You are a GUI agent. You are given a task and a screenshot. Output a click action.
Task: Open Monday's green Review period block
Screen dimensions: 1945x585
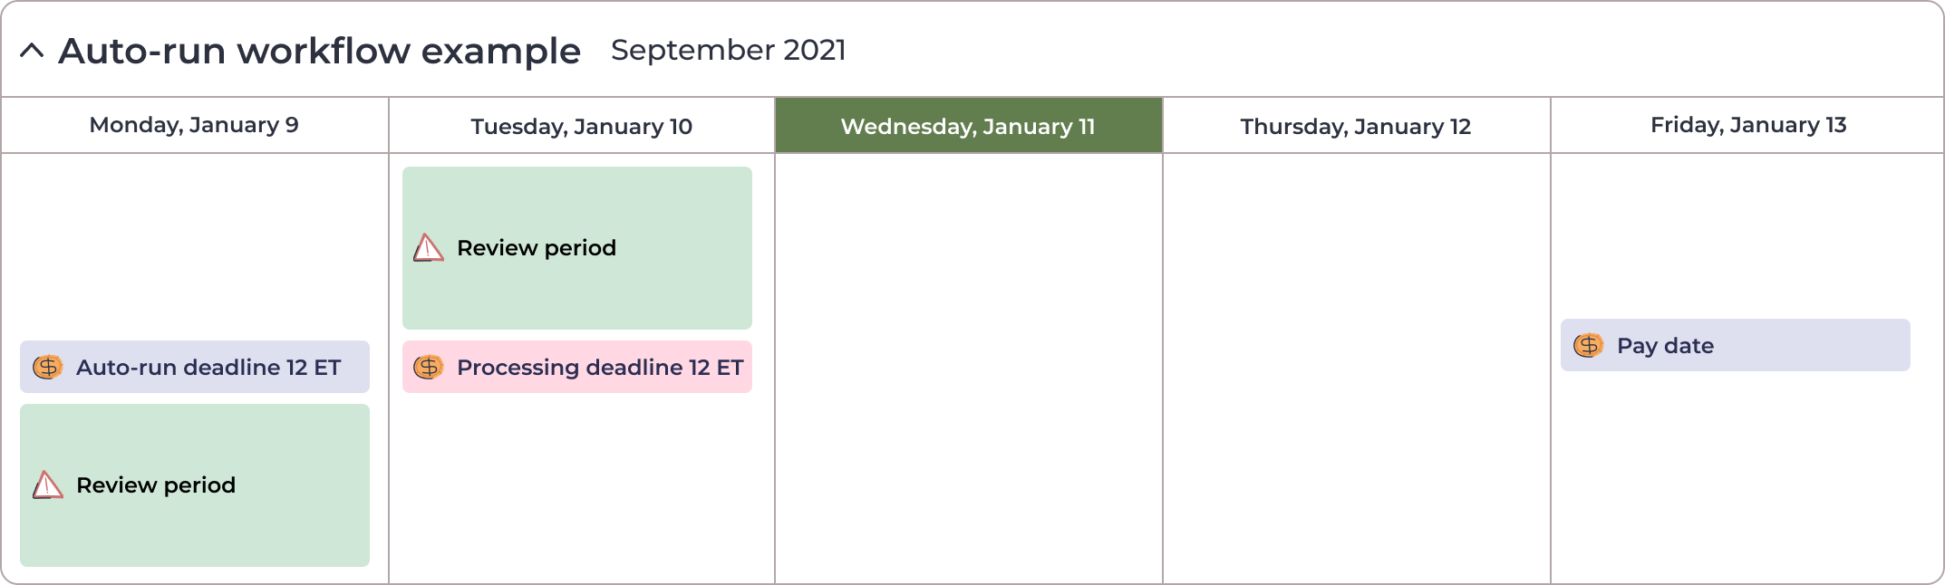point(195,485)
